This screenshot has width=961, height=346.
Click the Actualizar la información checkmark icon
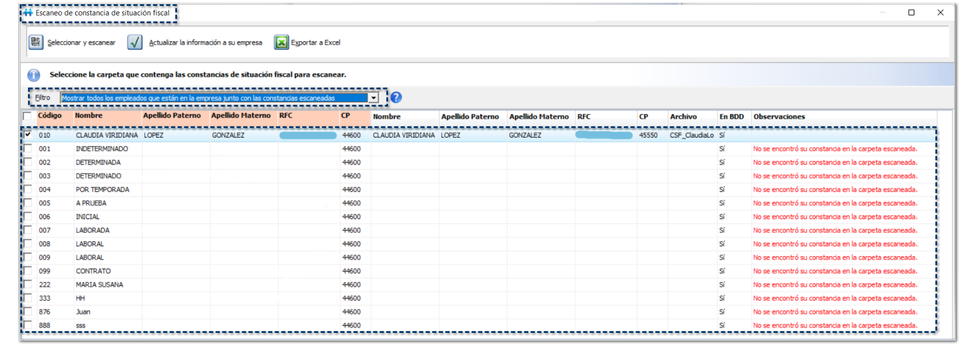(135, 42)
